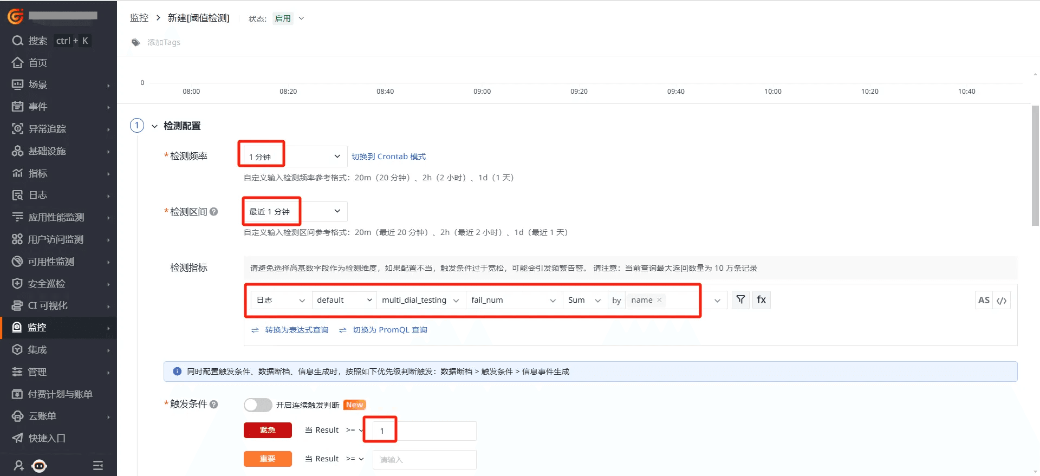Click the 重要 threshold value input field

point(424,460)
